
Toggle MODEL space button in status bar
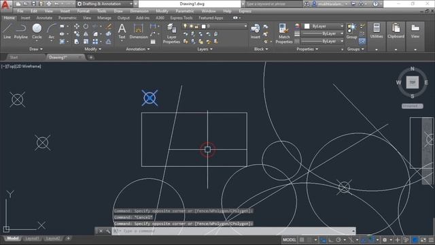coord(290,240)
